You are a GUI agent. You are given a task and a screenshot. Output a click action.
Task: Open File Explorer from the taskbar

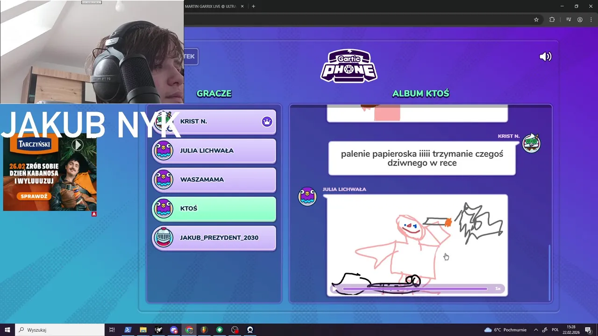click(x=143, y=330)
